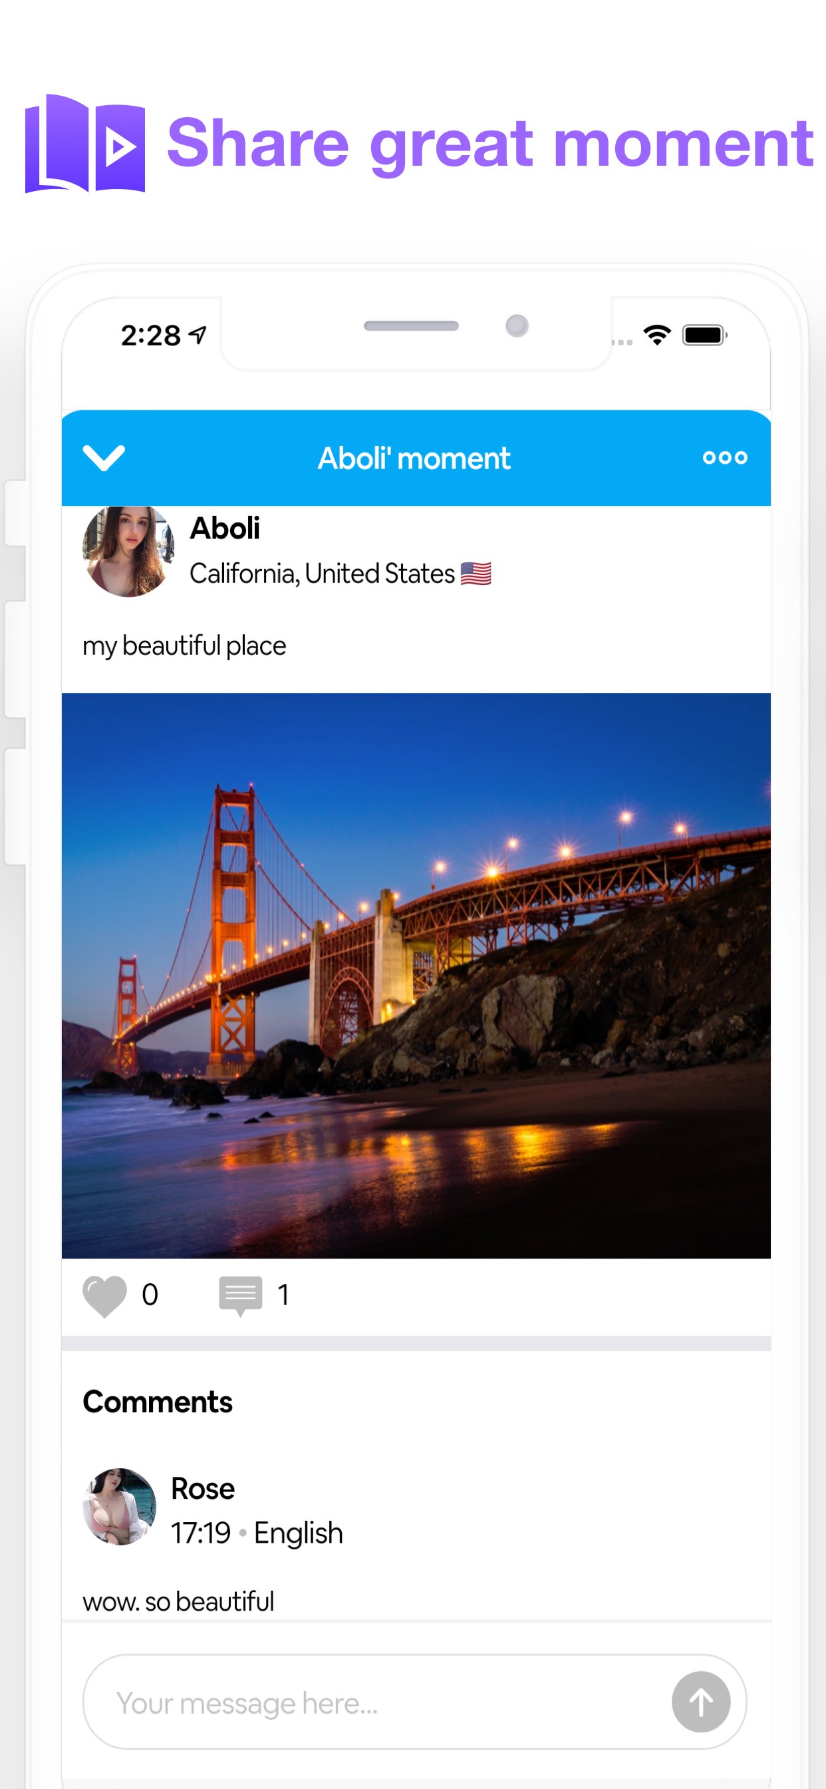Viewport: 826px width, 1789px height.
Task: Send message with the arrow-up button
Action: [x=700, y=1702]
